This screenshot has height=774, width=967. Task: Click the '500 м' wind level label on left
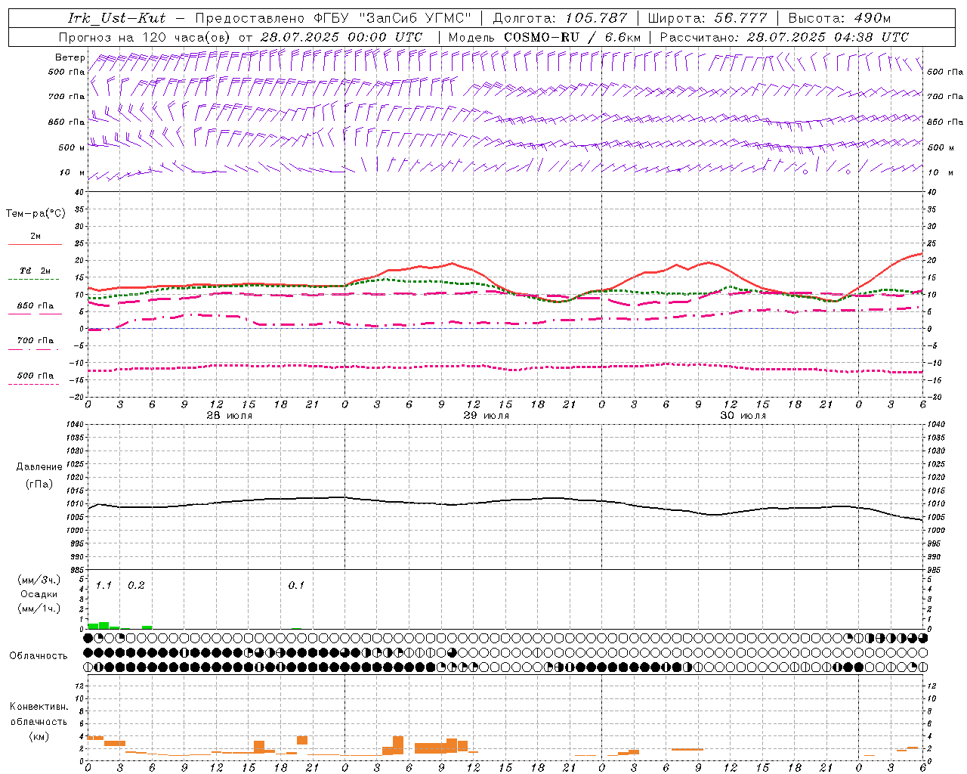click(x=72, y=147)
